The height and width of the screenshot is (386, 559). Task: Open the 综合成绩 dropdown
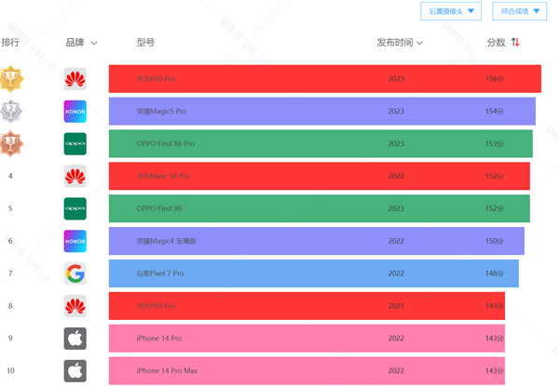(520, 11)
